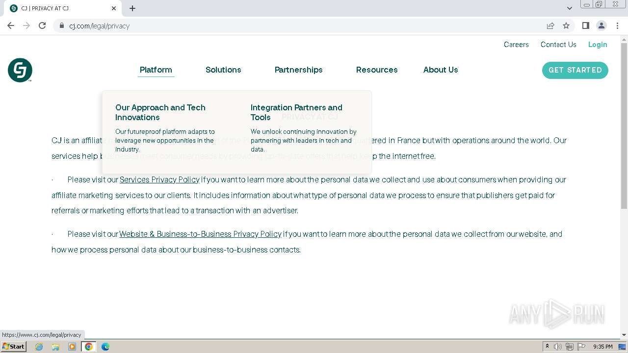
Task: Open the Solutions menu
Action: click(x=223, y=70)
